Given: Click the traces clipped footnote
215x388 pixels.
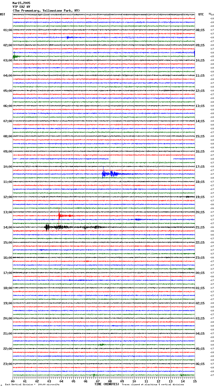Looking at the screenshot, I should pyautogui.click(x=153, y=384).
